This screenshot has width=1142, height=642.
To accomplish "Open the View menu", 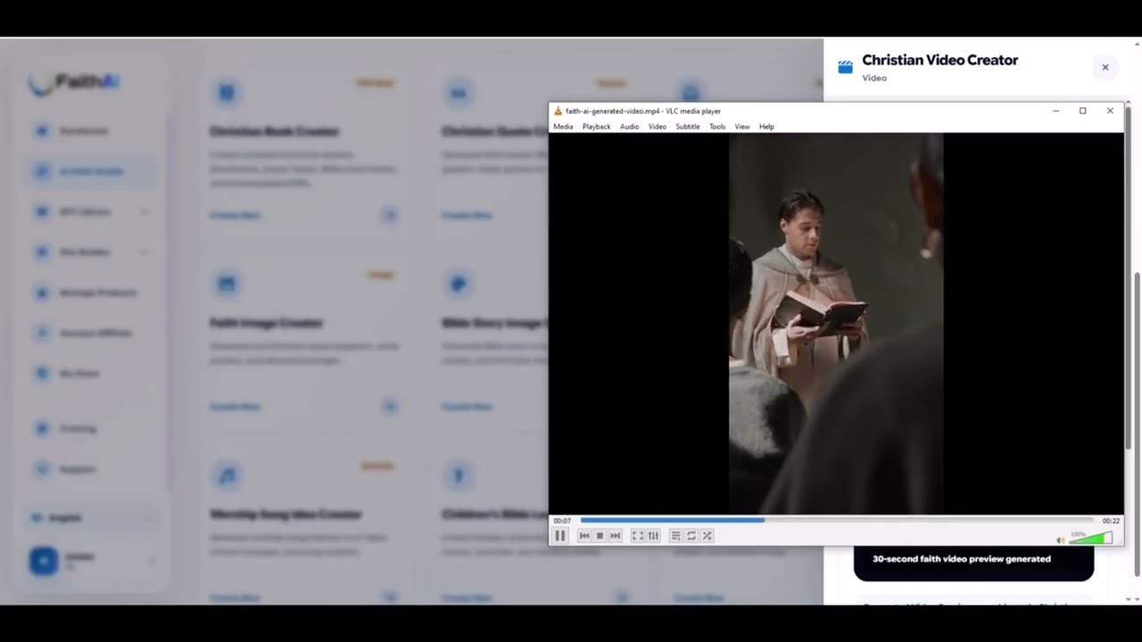I will tap(742, 127).
